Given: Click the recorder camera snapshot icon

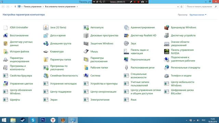Looking at the screenshot, I should click(142, 2).
